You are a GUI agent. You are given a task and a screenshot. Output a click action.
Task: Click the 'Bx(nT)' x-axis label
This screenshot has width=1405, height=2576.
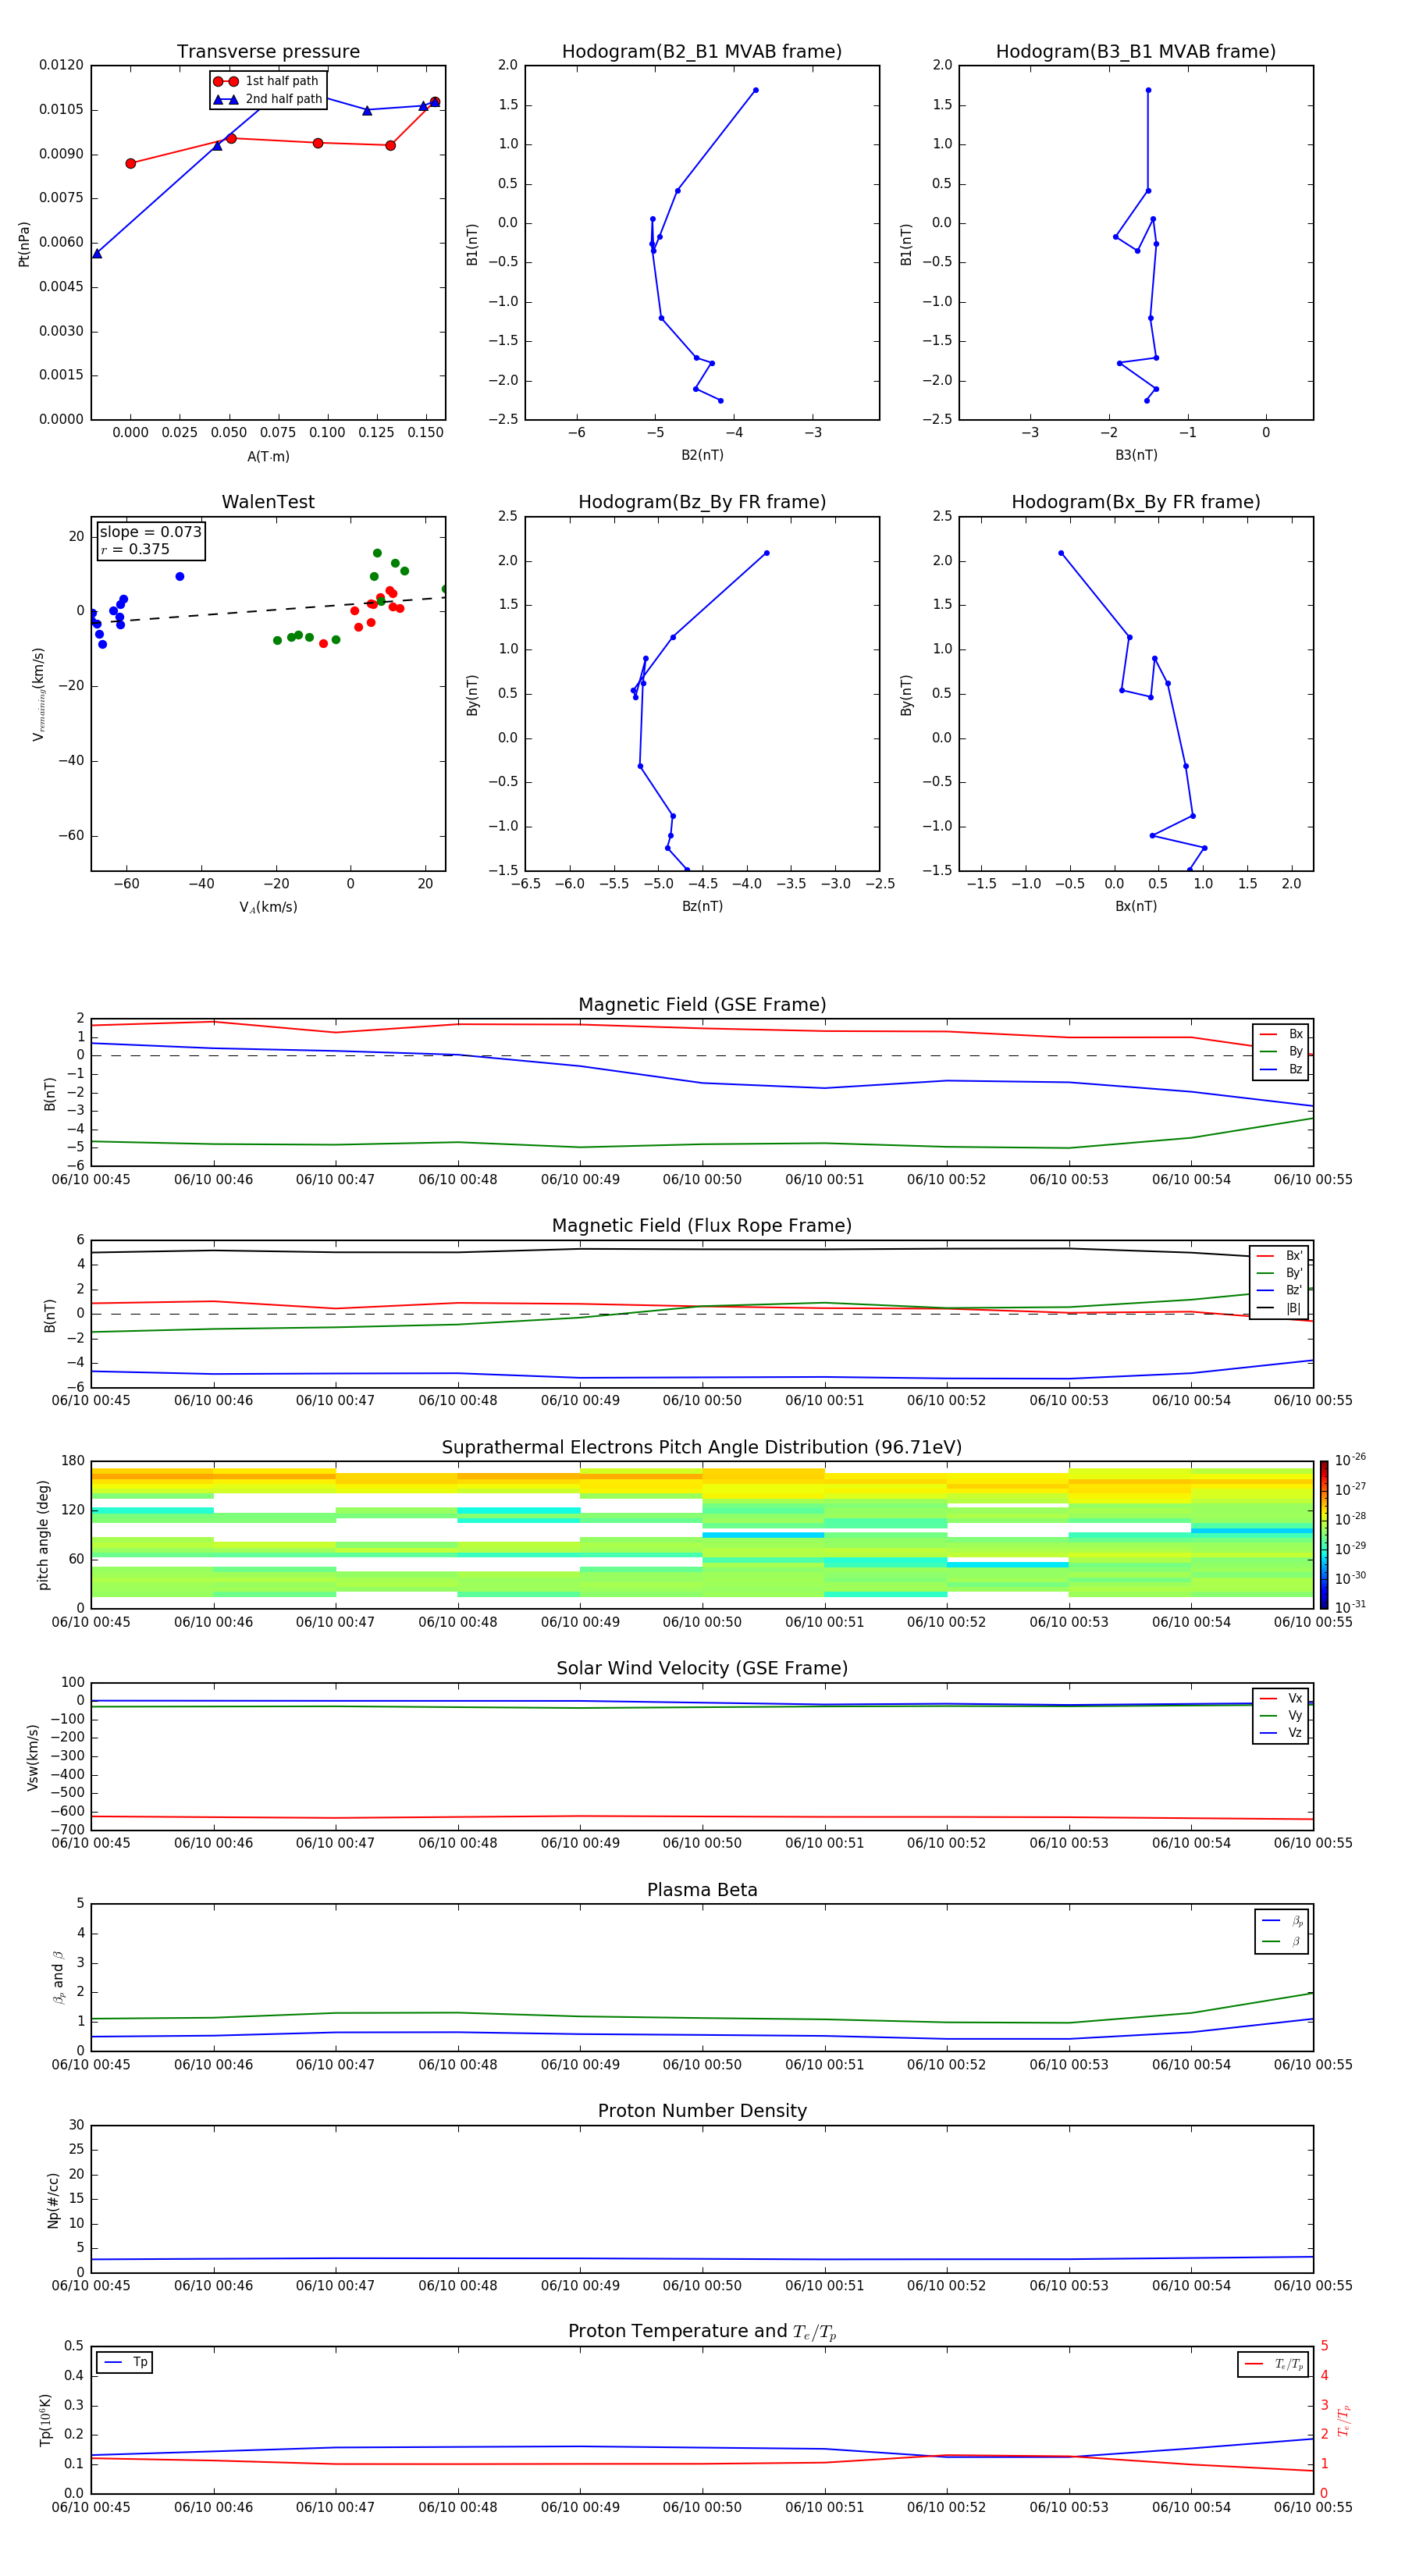point(1136,906)
